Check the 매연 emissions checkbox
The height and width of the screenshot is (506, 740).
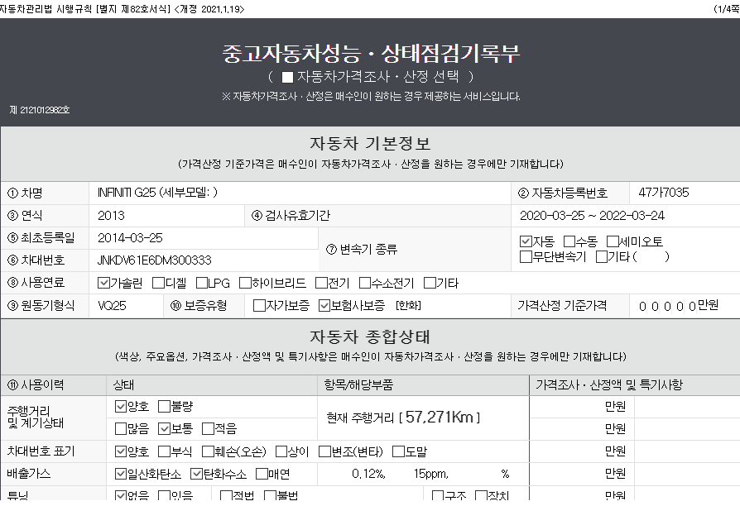[x=262, y=474]
